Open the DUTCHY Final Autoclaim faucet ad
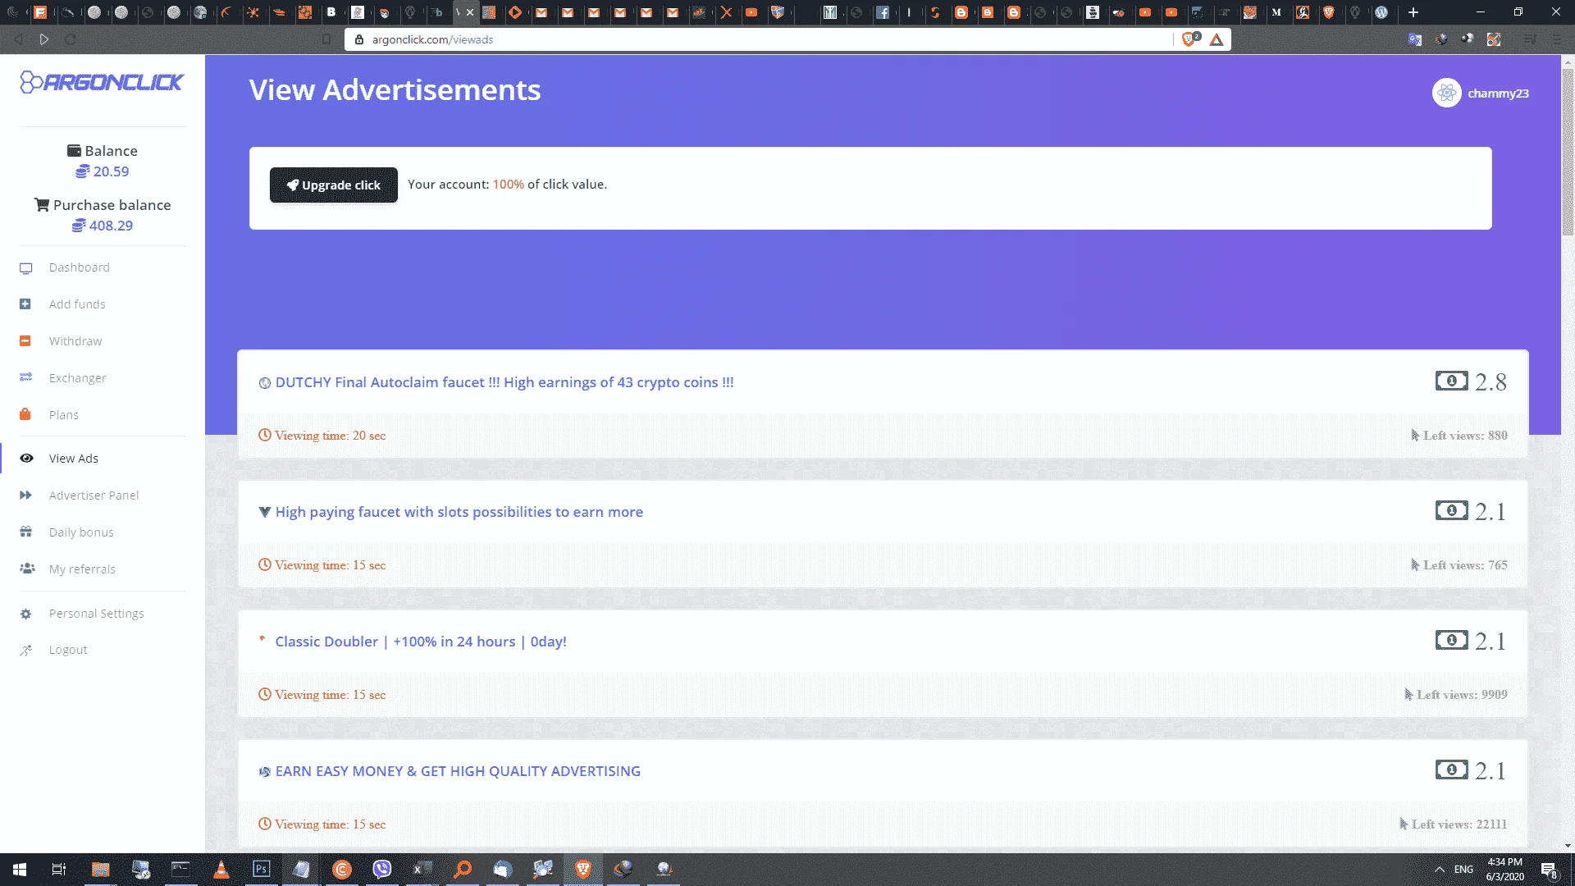 click(x=504, y=382)
